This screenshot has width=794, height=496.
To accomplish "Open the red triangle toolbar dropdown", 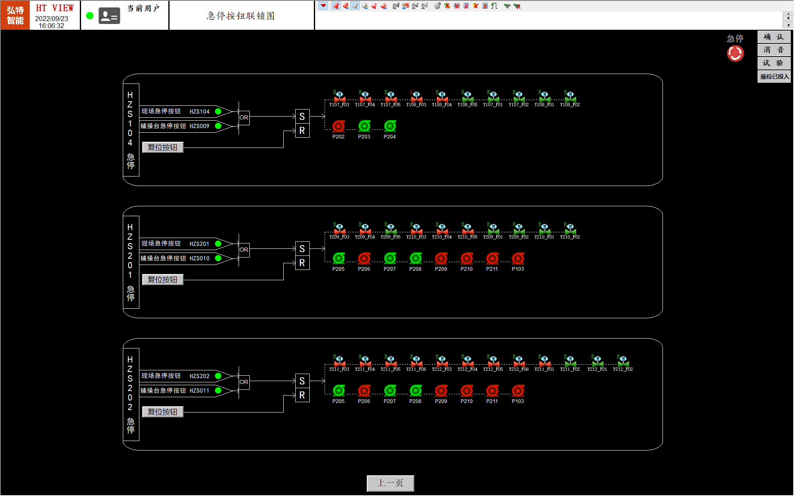I will pyautogui.click(x=323, y=6).
